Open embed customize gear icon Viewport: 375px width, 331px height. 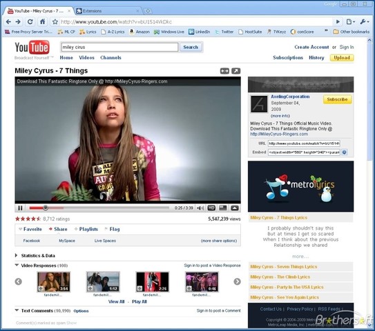344,152
